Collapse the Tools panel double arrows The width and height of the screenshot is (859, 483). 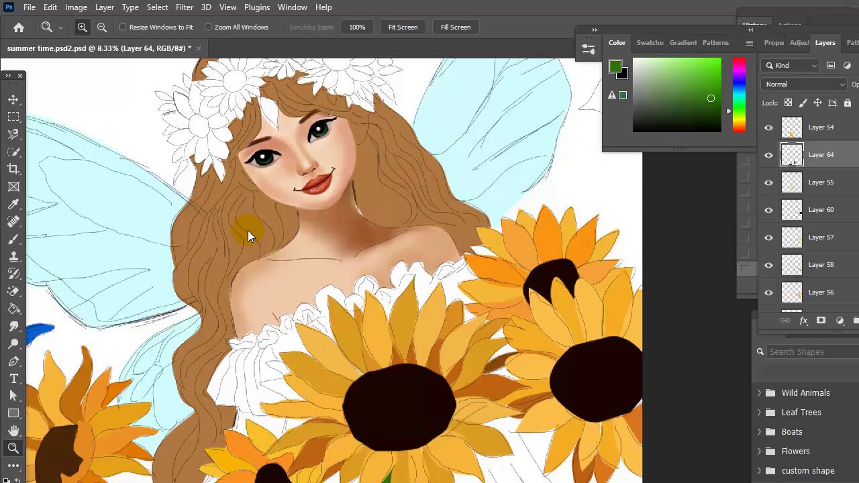click(x=8, y=76)
